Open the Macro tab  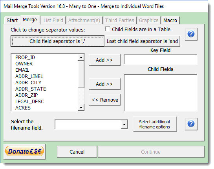pos(170,20)
